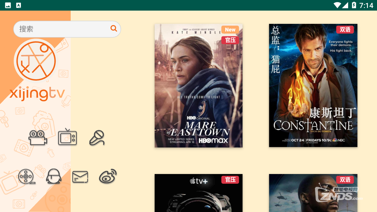Select the film reel icon
The height and width of the screenshot is (212, 377).
tap(27, 177)
